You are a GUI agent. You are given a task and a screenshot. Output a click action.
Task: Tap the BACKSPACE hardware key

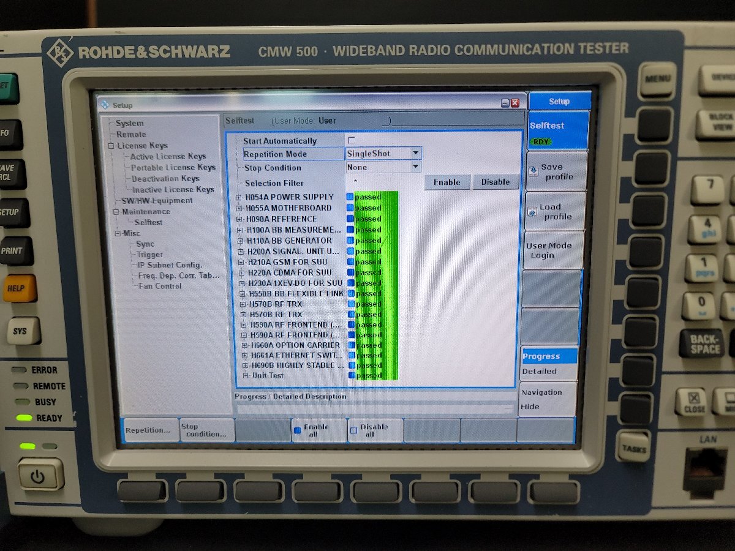pyautogui.click(x=703, y=343)
